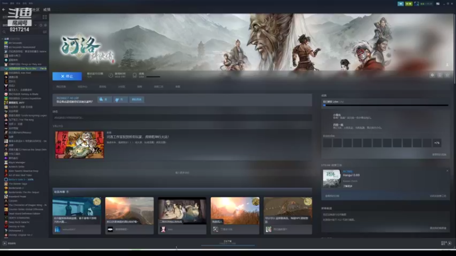Dismiss the workshop card with its X
Screen dimensions: 456x256
click(x=447, y=171)
